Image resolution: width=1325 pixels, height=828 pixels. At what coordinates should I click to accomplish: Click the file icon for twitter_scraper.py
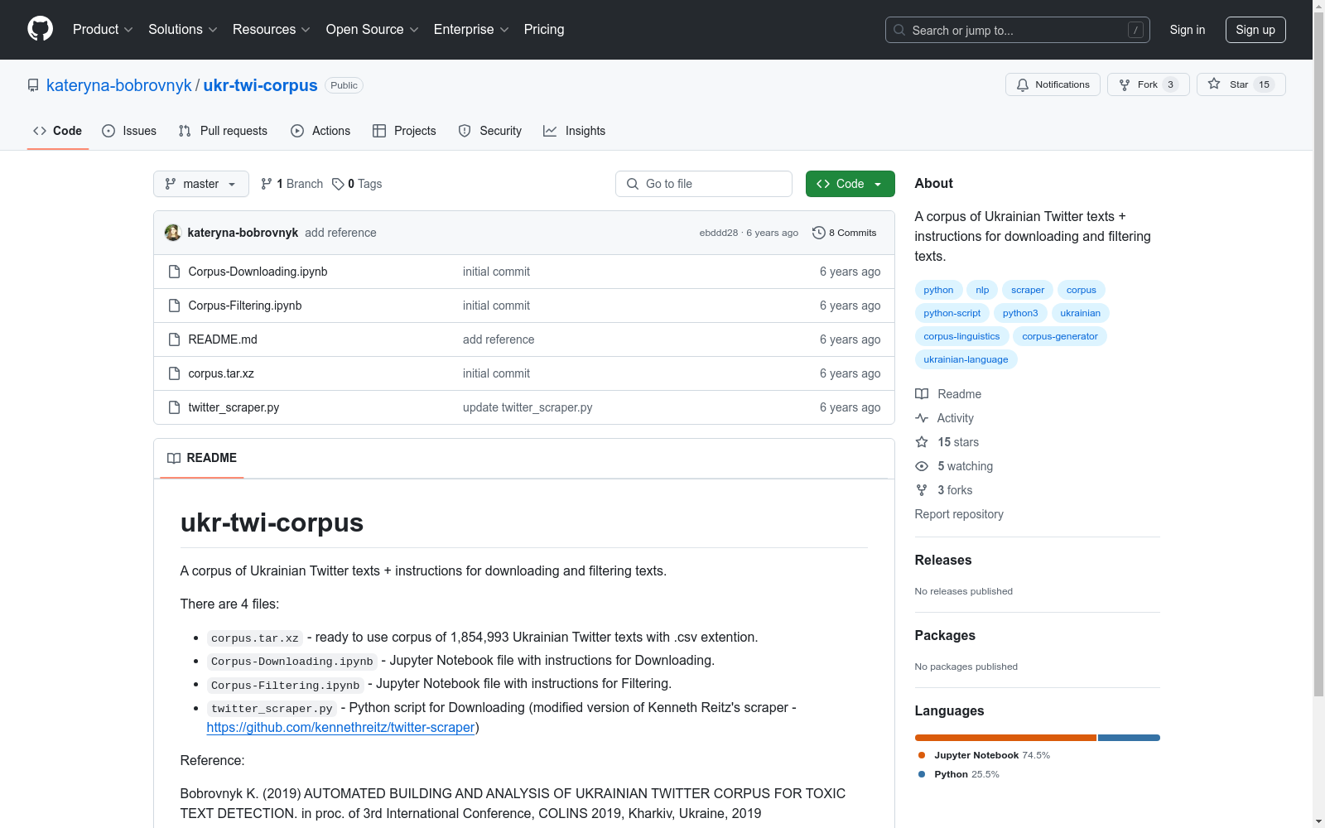(174, 407)
